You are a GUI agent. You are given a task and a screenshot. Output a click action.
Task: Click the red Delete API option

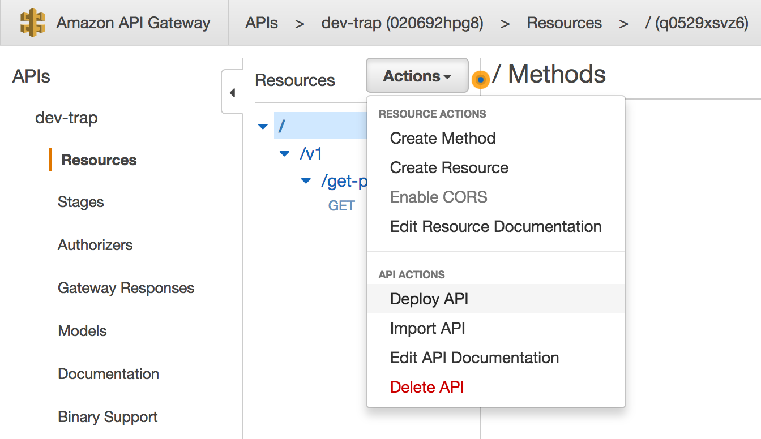click(427, 387)
